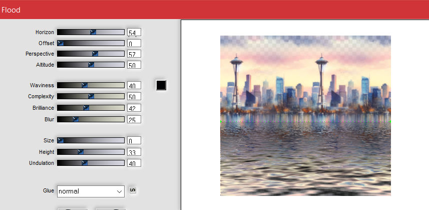Open the black water color swatch
The height and width of the screenshot is (210, 429).
(x=161, y=85)
